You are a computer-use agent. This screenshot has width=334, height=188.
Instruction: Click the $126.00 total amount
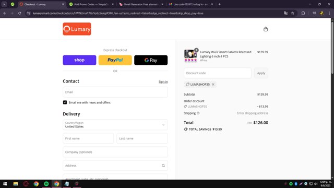pos(261,123)
